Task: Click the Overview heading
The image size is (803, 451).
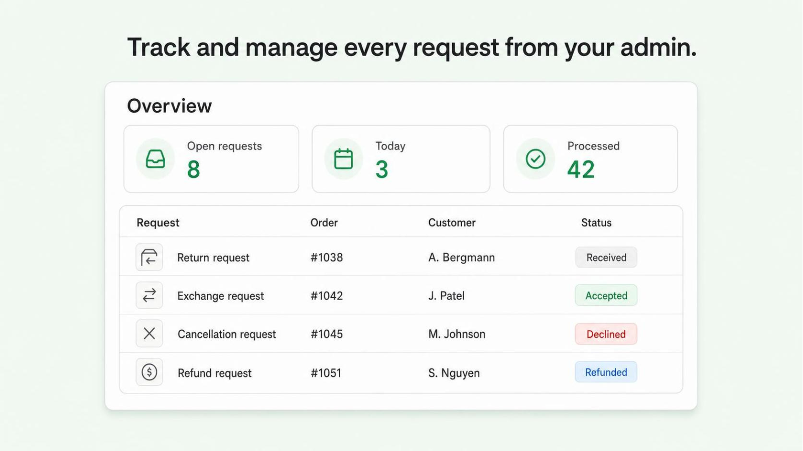Action: pyautogui.click(x=169, y=106)
